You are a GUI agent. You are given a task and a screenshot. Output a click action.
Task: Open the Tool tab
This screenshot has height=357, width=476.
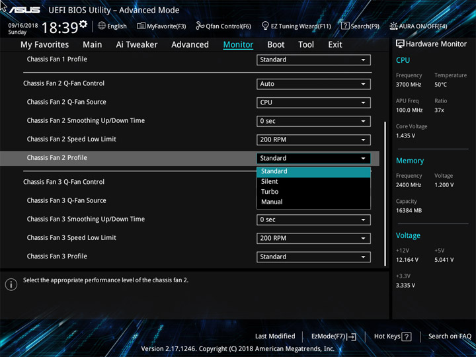[x=306, y=45]
